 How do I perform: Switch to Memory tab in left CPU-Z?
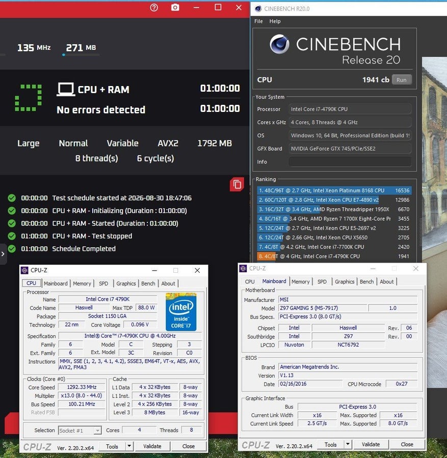82,283
